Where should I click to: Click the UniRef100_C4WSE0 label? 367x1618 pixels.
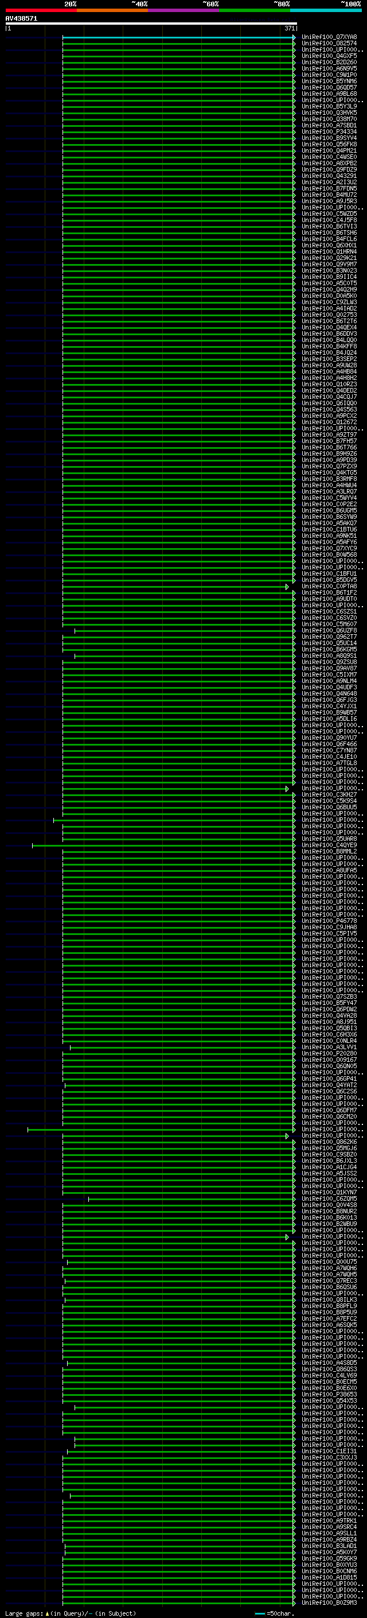coord(329,157)
